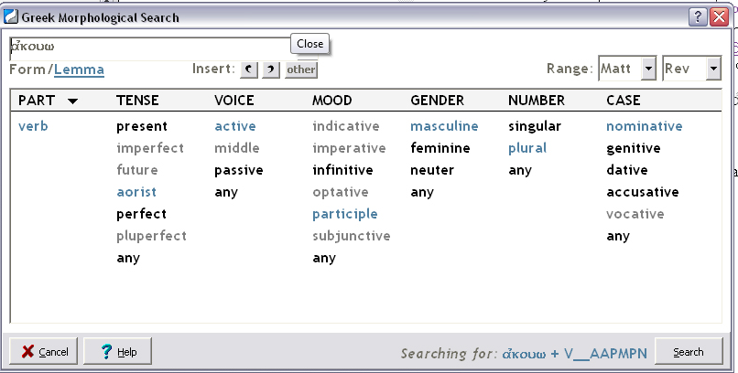The width and height of the screenshot is (738, 373).
Task: Select 'nominative' case
Action: [645, 126]
